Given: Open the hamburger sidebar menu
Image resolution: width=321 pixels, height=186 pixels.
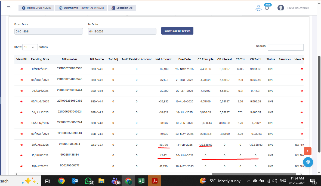Looking at the screenshot, I should coord(9,8).
